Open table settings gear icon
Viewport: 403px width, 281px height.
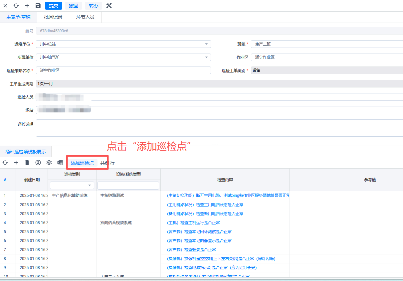(x=49, y=163)
